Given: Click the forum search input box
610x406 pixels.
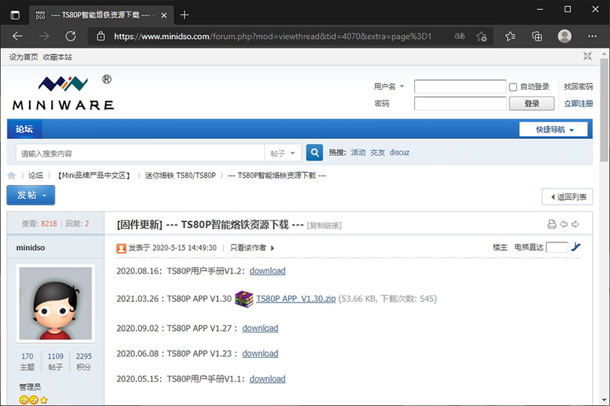Looking at the screenshot, I should [140, 153].
